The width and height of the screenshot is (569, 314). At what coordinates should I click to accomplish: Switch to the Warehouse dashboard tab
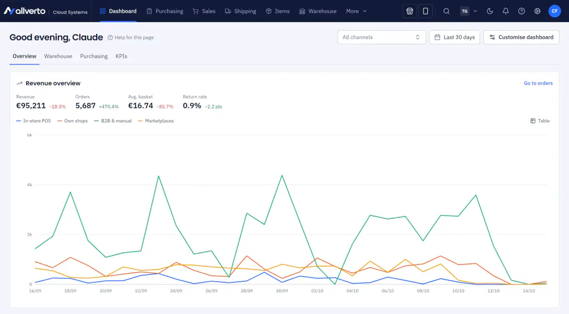[x=58, y=56]
